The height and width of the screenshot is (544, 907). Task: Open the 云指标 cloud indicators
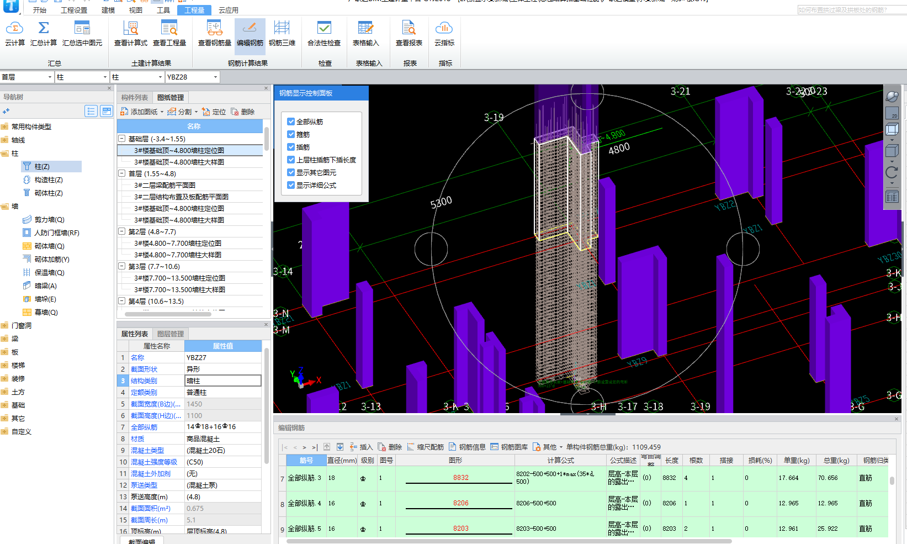pos(444,33)
